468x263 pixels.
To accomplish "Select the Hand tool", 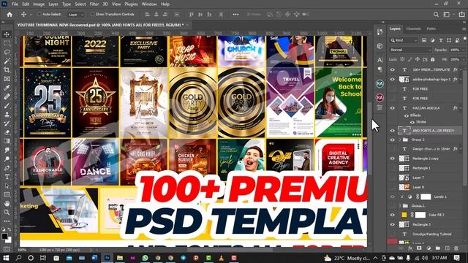I will click(7, 204).
